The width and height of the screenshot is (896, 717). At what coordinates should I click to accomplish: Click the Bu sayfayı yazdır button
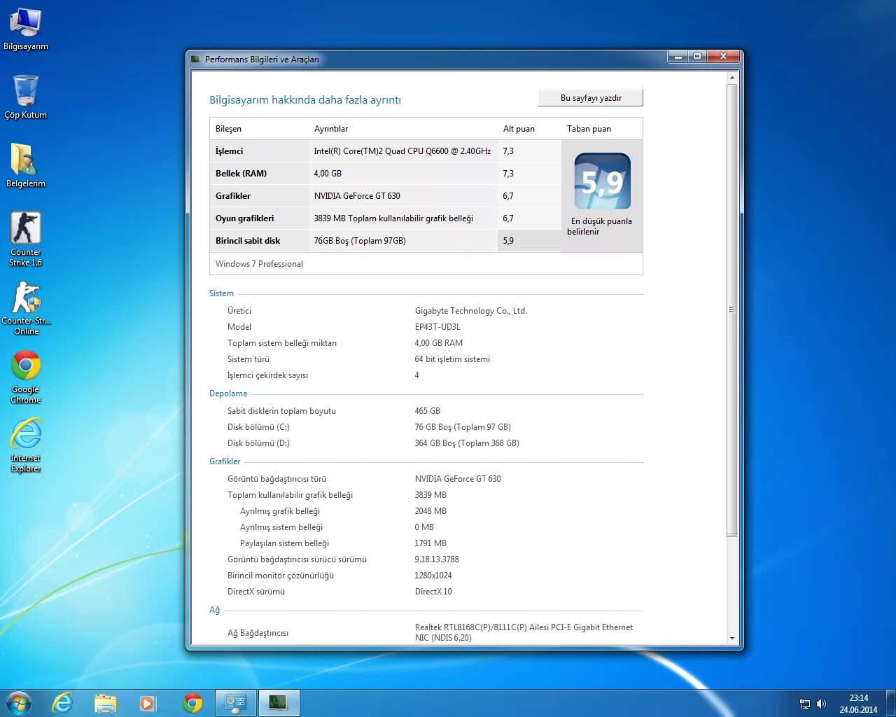pos(591,98)
